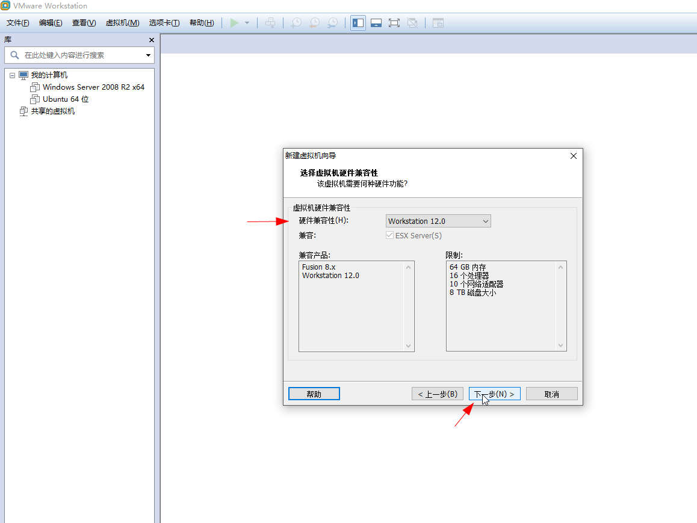Open the 文件(F) menu
Viewport: 697px width, 523px height.
18,23
